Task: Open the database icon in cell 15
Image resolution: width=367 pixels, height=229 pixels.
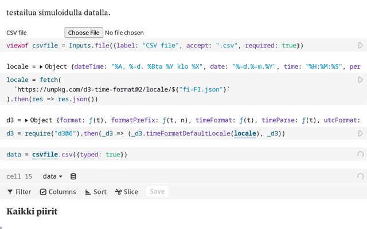Action: click(73, 176)
